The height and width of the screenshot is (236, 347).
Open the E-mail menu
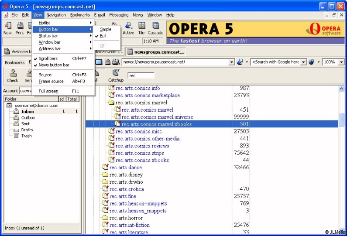100,15
